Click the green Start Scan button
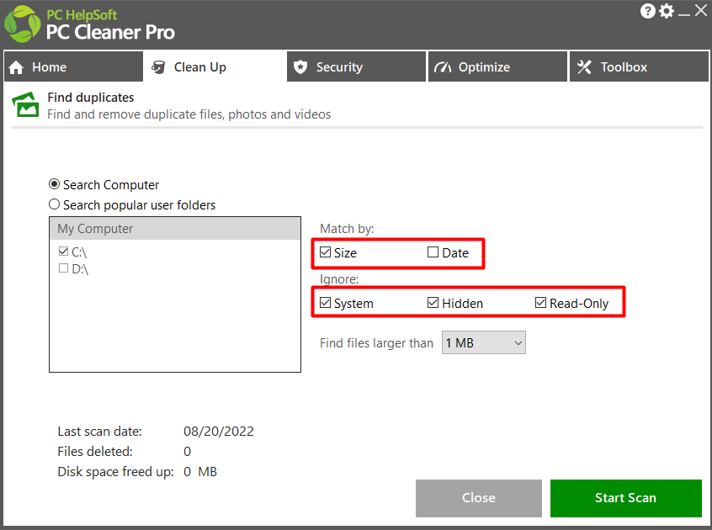The image size is (712, 530). click(x=625, y=498)
